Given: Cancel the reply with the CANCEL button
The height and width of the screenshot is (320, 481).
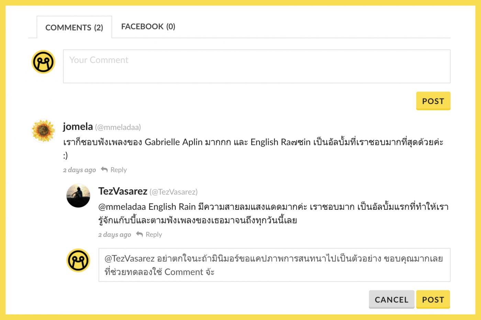Looking at the screenshot, I should [x=391, y=300].
